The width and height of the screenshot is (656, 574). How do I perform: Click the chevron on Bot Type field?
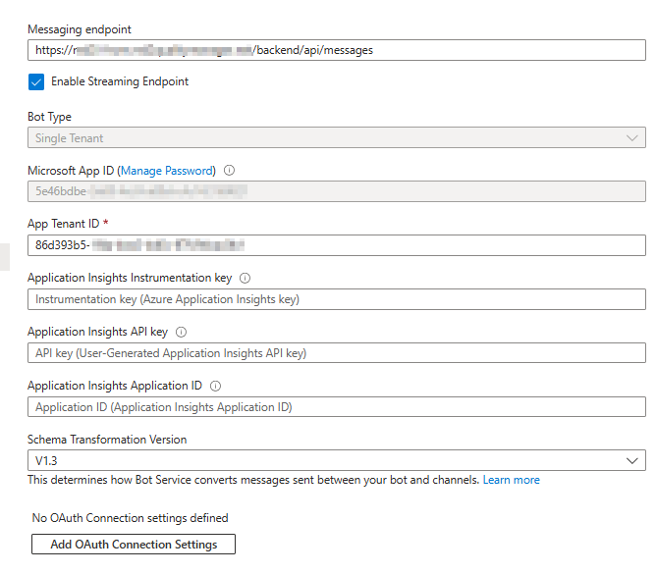point(632,138)
